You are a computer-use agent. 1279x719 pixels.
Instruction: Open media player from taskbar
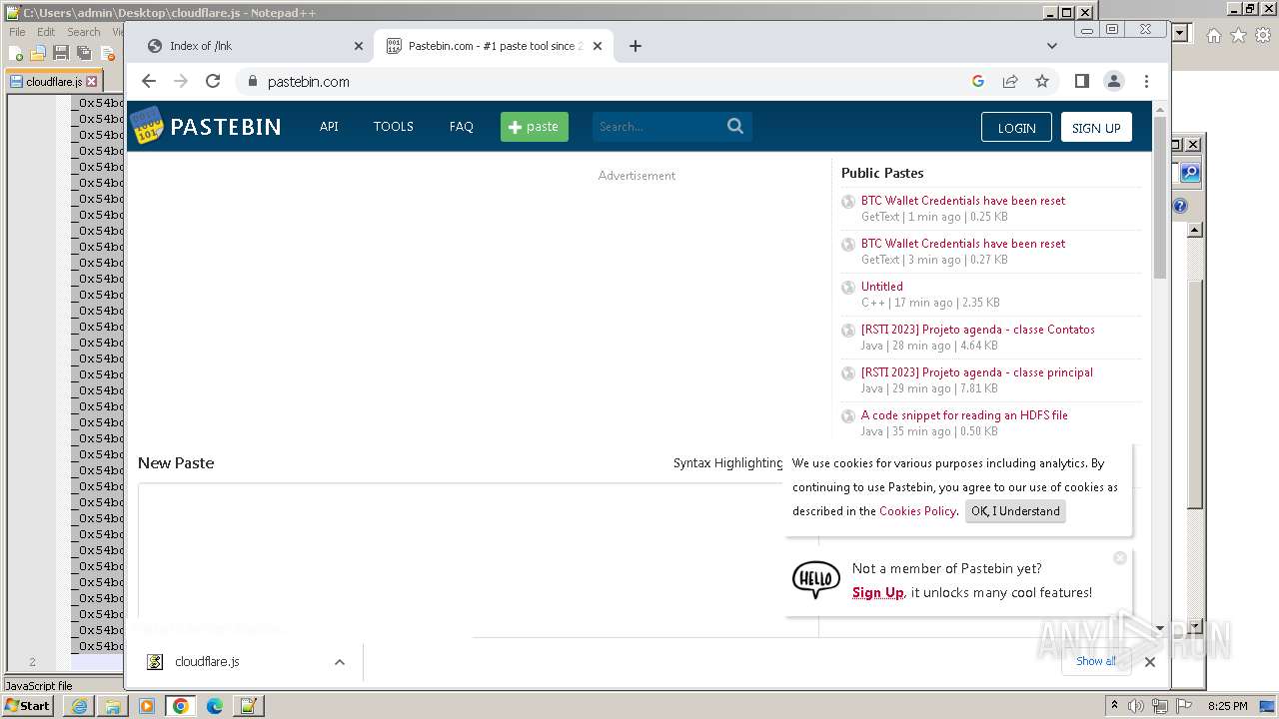point(147,706)
